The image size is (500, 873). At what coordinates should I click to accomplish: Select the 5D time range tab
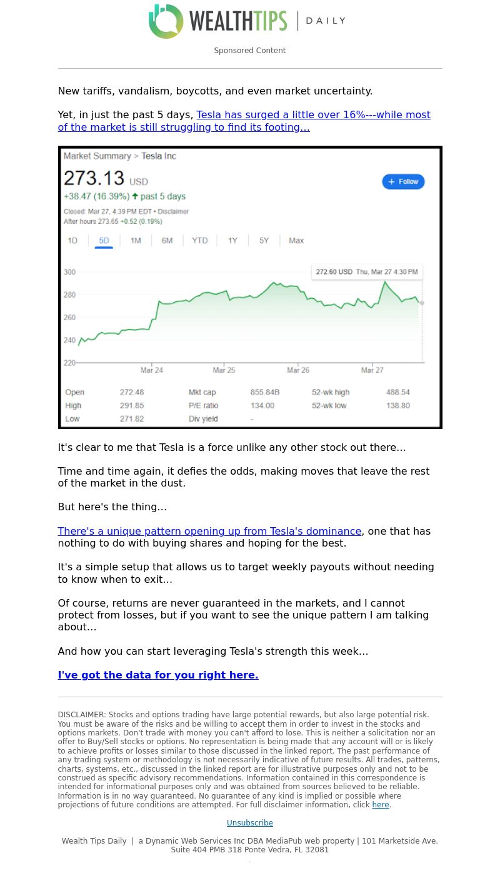104,240
